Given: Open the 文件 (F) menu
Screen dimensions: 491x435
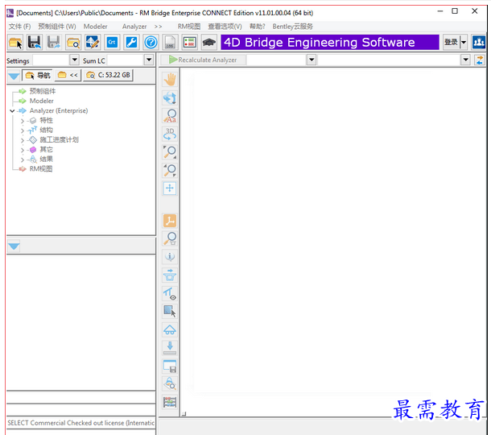Looking at the screenshot, I should (19, 27).
